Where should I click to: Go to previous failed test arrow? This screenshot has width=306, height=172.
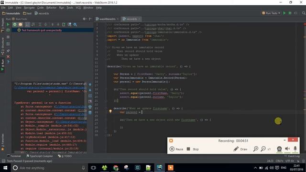[x=53, y=24]
